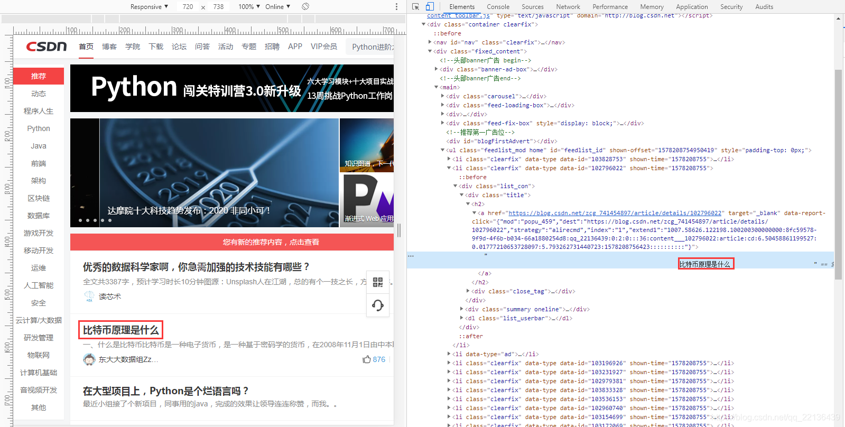The image size is (845, 427).
Task: Collapse the ul feedlist_mod node
Action: [442, 150]
